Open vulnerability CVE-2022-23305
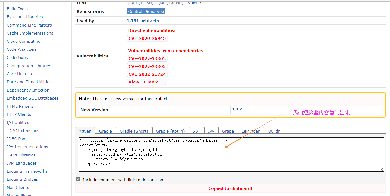The image size is (390, 196). [x=147, y=58]
